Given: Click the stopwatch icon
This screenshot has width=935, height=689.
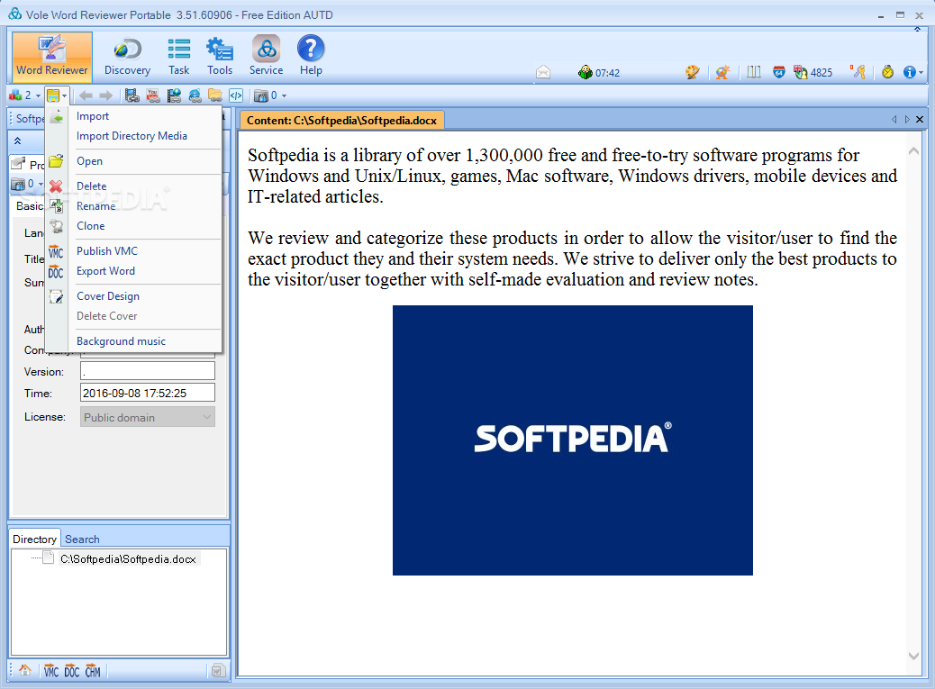Looking at the screenshot, I should coord(888,72).
